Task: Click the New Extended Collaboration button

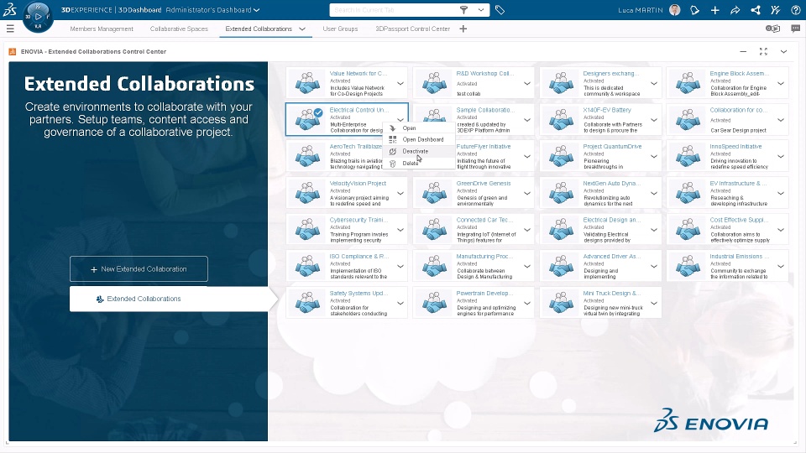Action: [x=139, y=268]
